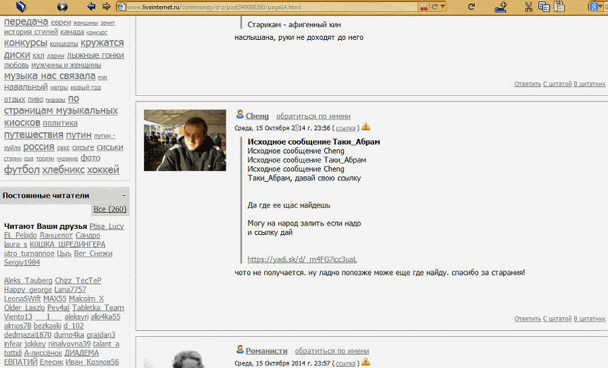
Task: Click the Paste clipboard icon in toolbar
Action: (559, 7)
